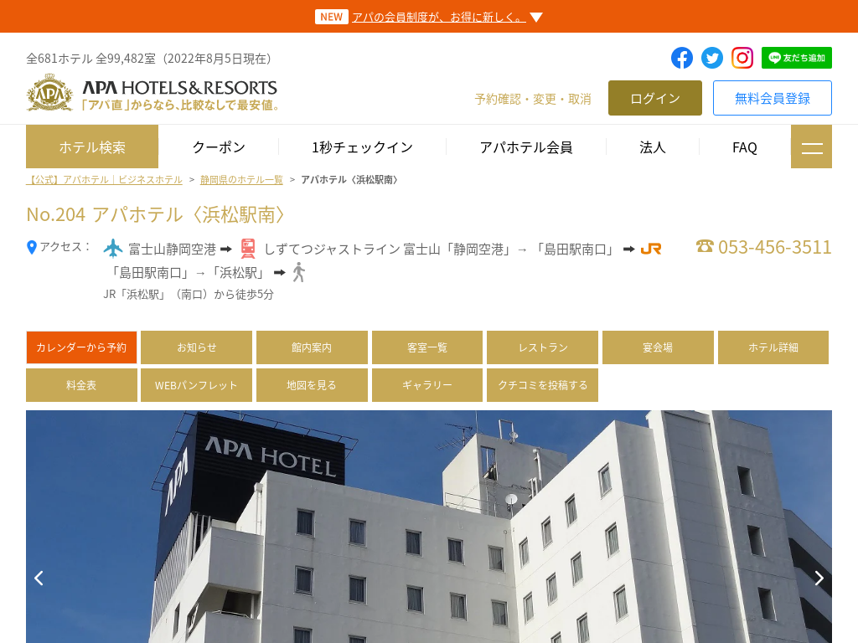Call phone number 053-456-3511
This screenshot has width=858, height=643.
(774, 247)
